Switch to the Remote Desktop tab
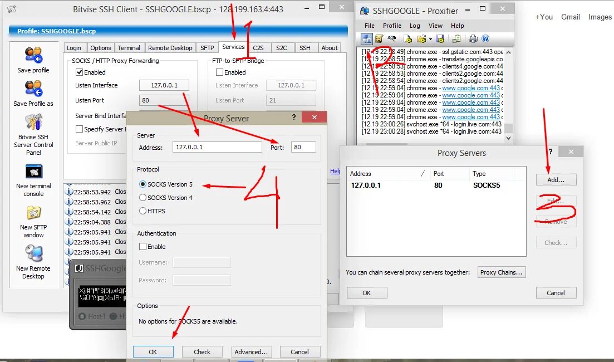Screen dimensions: 614x362 tap(170, 48)
